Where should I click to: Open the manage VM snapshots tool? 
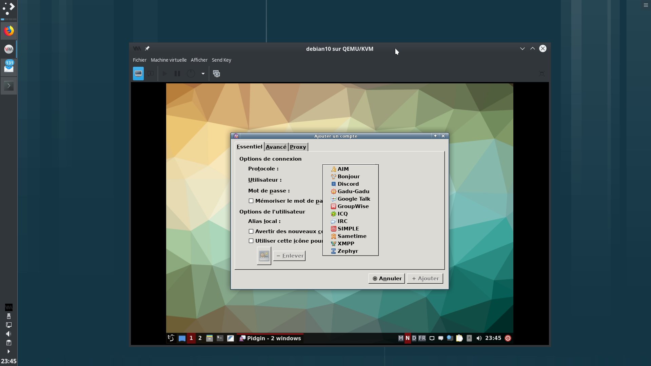pos(217,74)
